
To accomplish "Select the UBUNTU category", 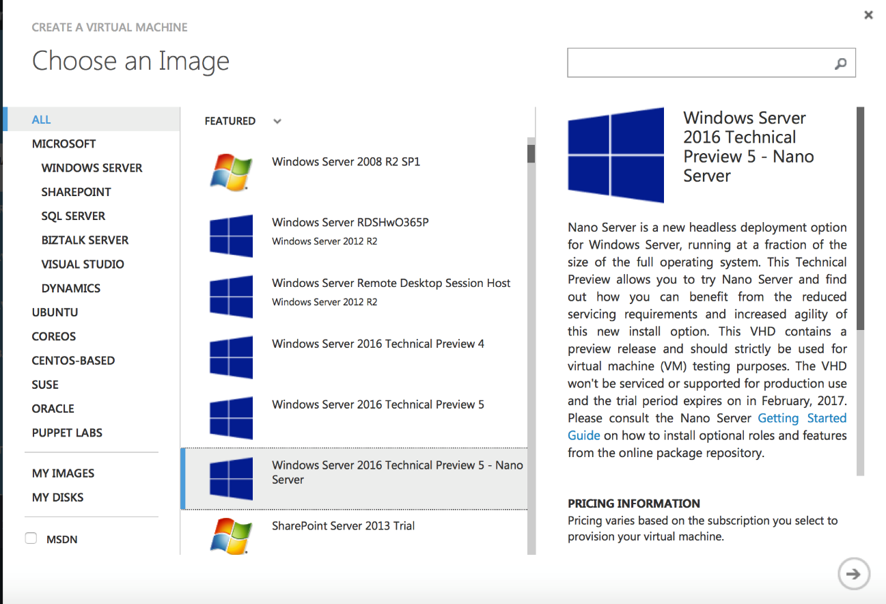I will tap(55, 312).
